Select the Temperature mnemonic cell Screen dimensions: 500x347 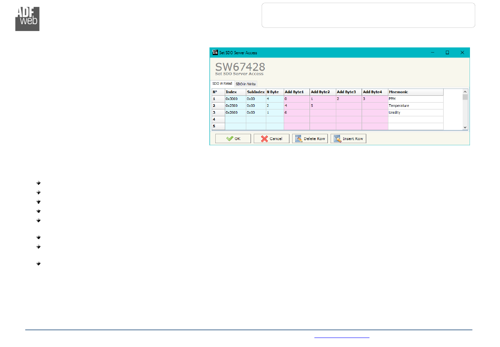pos(415,105)
